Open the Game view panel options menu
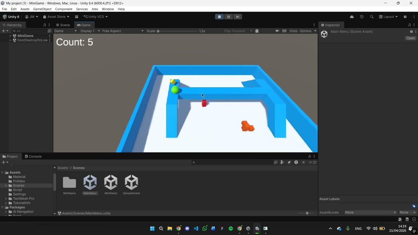 pos(314,25)
